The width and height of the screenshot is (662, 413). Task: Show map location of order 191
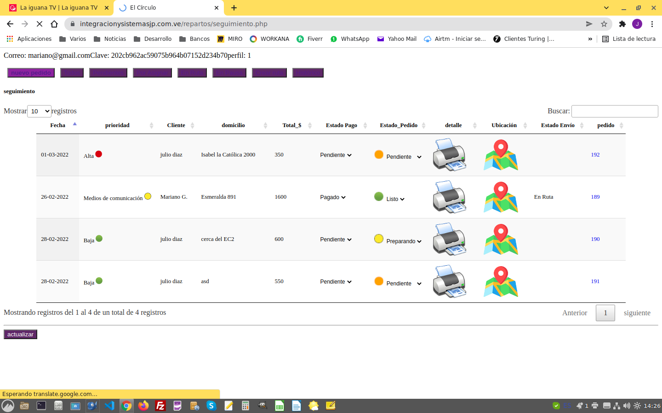coord(501,281)
